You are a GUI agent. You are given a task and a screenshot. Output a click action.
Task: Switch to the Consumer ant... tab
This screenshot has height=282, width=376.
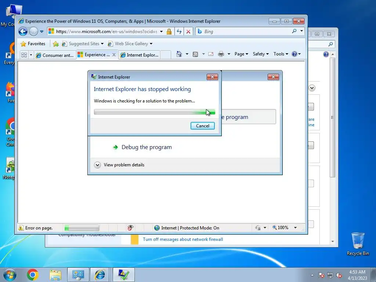pyautogui.click(x=55, y=55)
